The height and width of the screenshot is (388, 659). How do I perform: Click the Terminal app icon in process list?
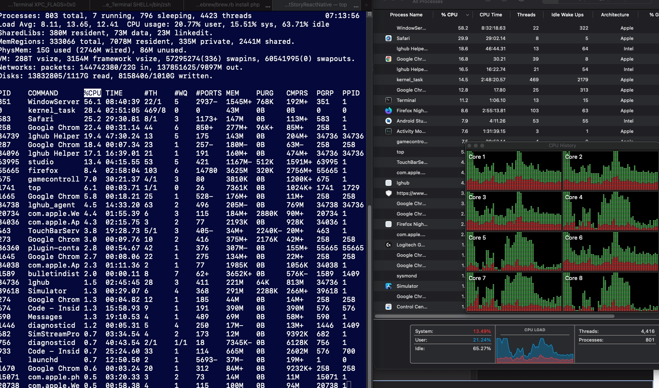point(389,100)
